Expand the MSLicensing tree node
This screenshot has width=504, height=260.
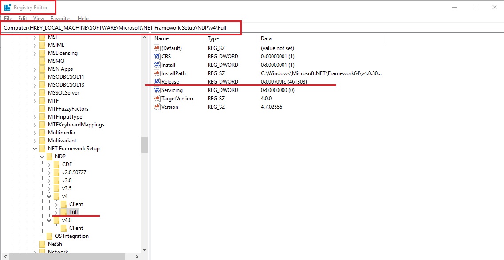click(35, 53)
